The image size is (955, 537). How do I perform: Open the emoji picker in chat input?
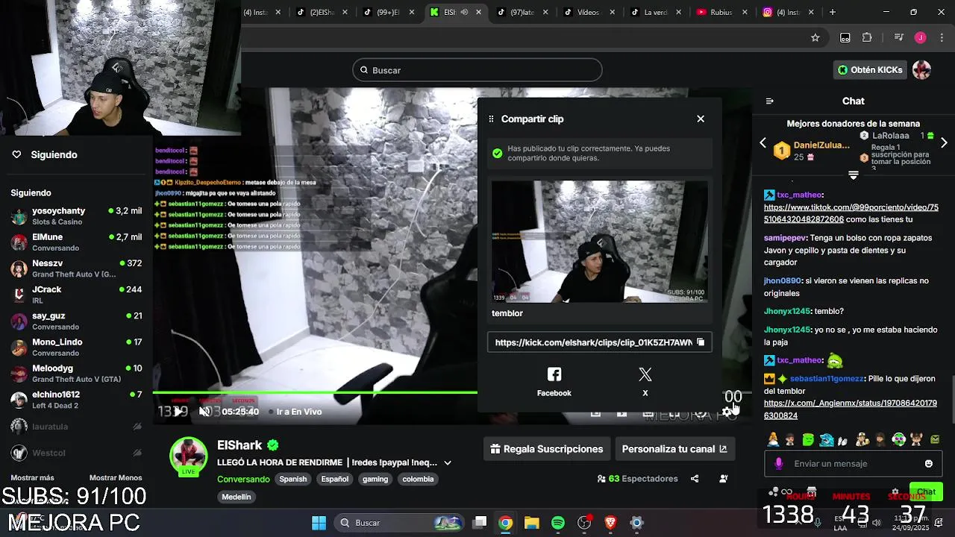point(929,463)
